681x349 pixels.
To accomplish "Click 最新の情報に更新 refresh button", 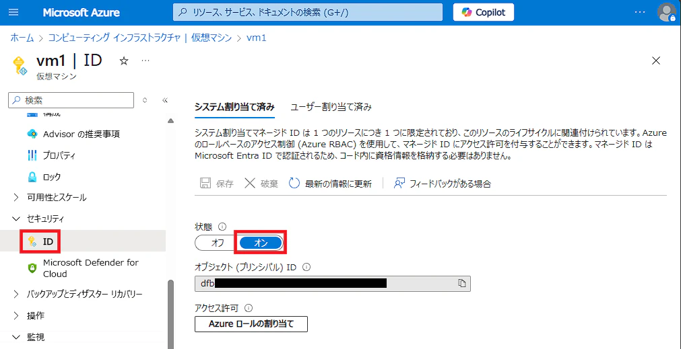I will [331, 184].
